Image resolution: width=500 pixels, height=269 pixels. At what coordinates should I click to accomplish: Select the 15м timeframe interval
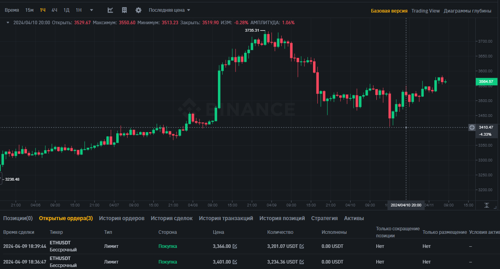(29, 10)
